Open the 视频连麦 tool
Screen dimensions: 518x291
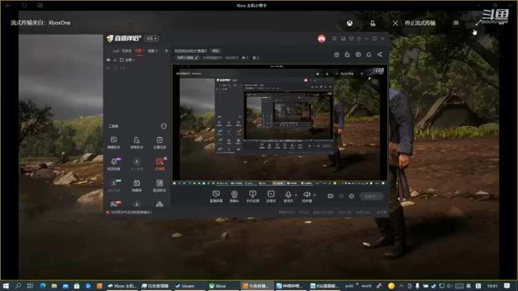(x=114, y=164)
